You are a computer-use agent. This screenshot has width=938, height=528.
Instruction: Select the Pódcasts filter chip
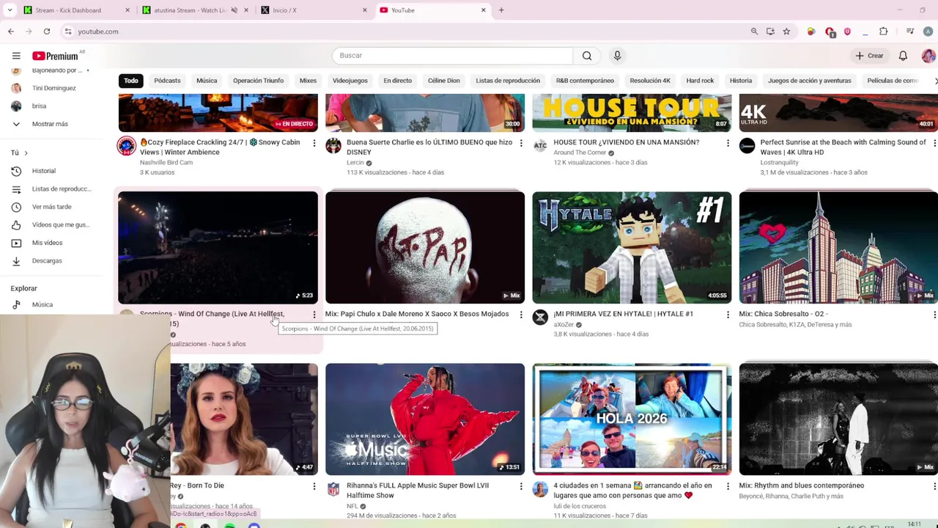point(167,81)
